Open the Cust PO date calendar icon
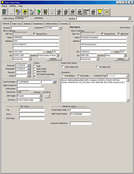134x174 pixels. [54, 82]
